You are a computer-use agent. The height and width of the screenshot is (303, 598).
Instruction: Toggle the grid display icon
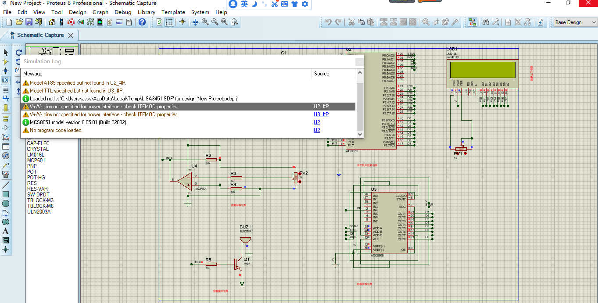(x=169, y=22)
